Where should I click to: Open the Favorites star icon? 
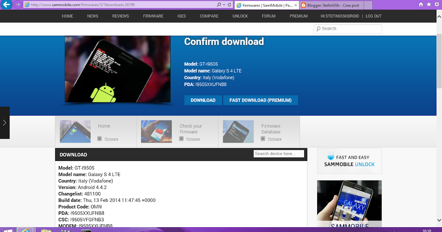(429, 4)
